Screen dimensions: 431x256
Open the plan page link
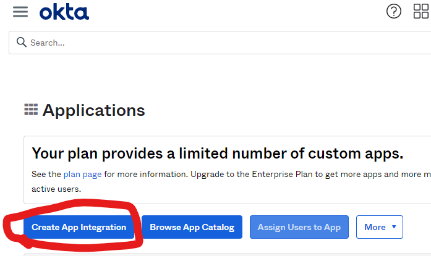pos(82,175)
